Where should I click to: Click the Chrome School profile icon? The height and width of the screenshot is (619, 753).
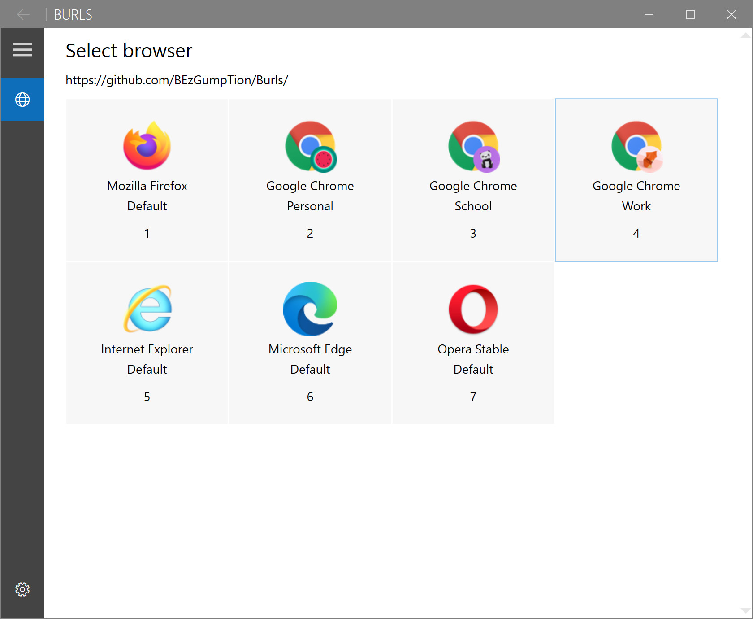point(474,146)
